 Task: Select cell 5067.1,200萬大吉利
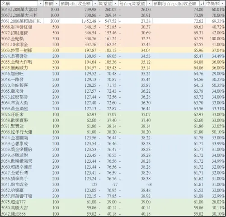[x=22, y=15]
